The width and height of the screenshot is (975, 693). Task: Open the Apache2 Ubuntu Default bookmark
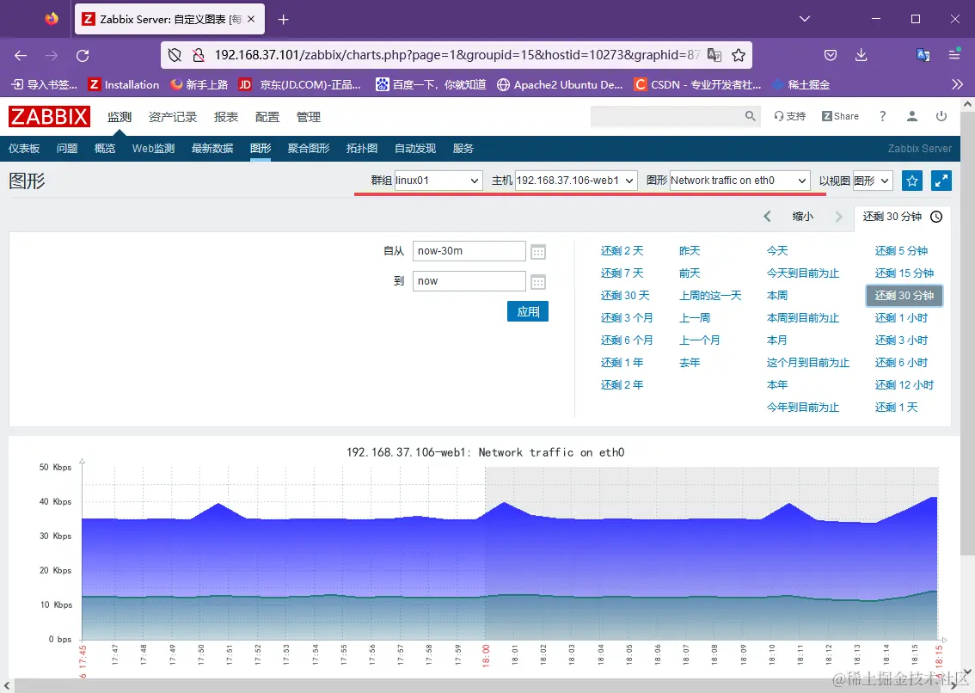coord(560,84)
